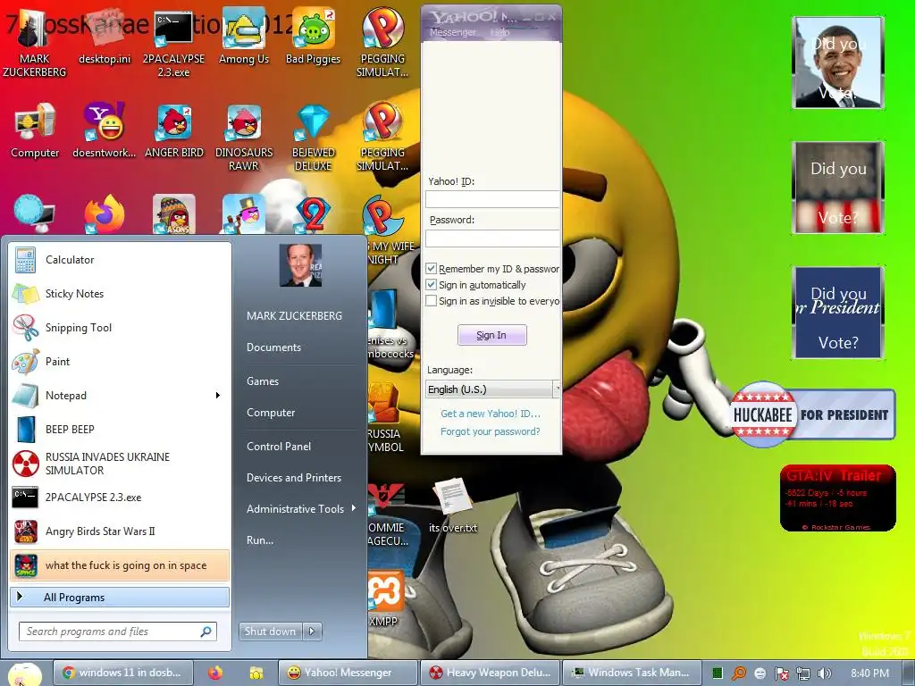Launch the ANGER BIRD desktop icon
Viewport: 915px width, 686px height.
coord(174,130)
